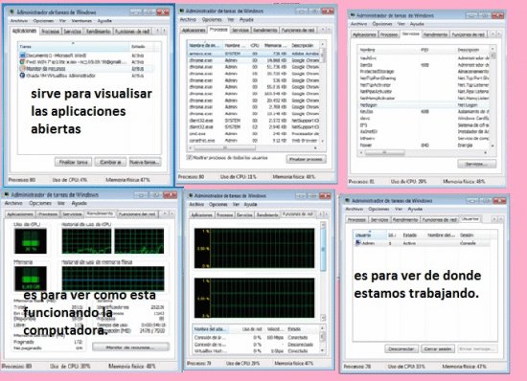Select the Oracle VM VirtualBox Administrador task icon

pos(23,76)
